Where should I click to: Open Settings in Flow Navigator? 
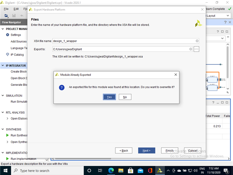pyautogui.click(x=16, y=35)
